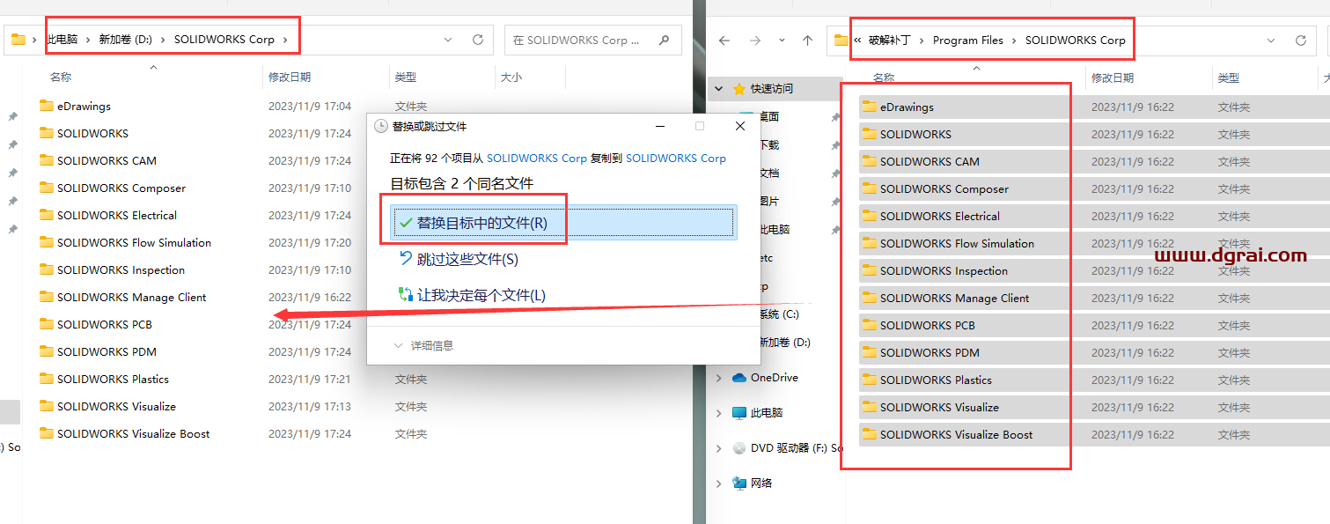Select eDrawings folder icon in left window
The width and height of the screenshot is (1330, 524).
pyautogui.click(x=47, y=106)
